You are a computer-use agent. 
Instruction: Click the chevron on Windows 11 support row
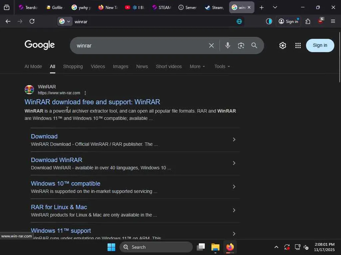tap(234, 234)
